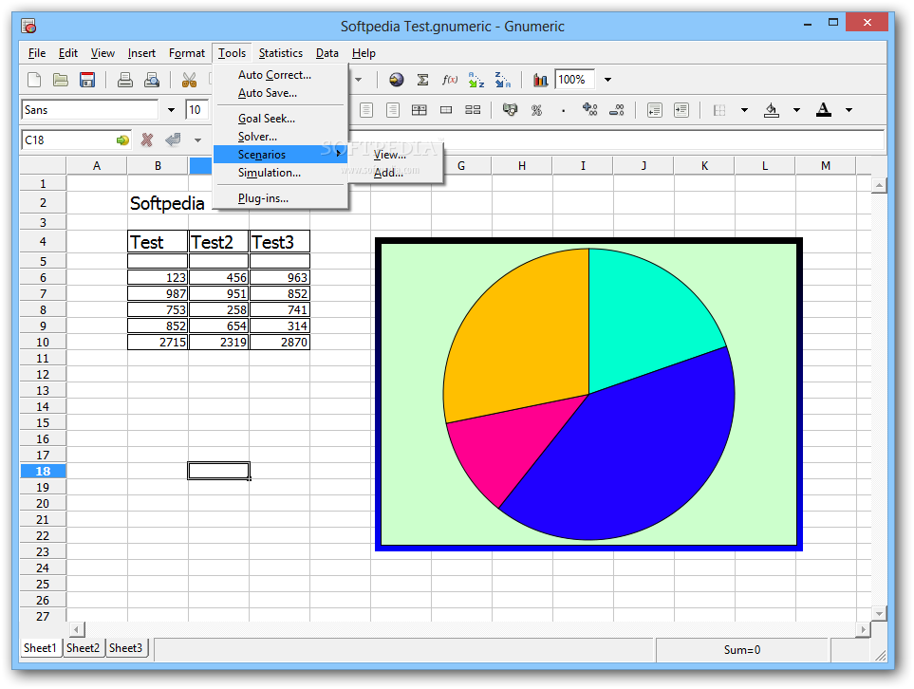Open the Insert menu
The image size is (914, 689).
[x=141, y=53]
